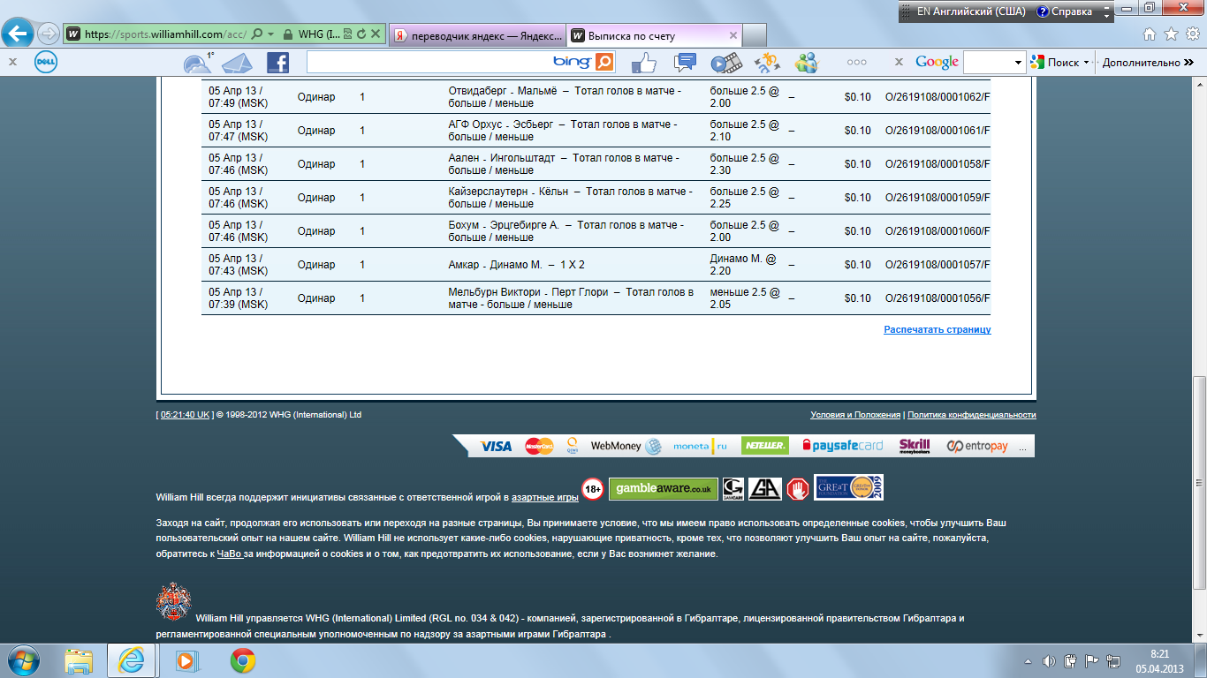Open the Условия и Положения link
This screenshot has height=678, width=1207.
coord(855,415)
